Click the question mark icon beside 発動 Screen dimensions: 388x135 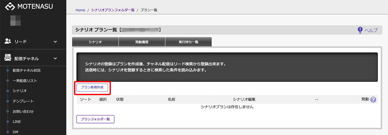(373, 100)
